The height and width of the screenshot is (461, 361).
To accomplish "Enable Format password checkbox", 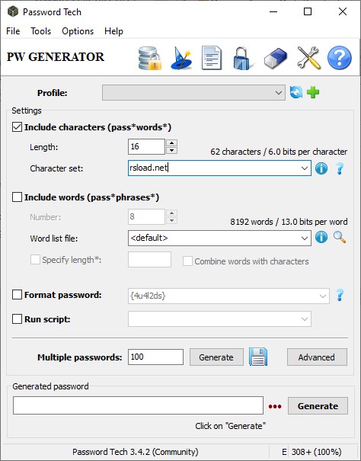I will 17,295.
